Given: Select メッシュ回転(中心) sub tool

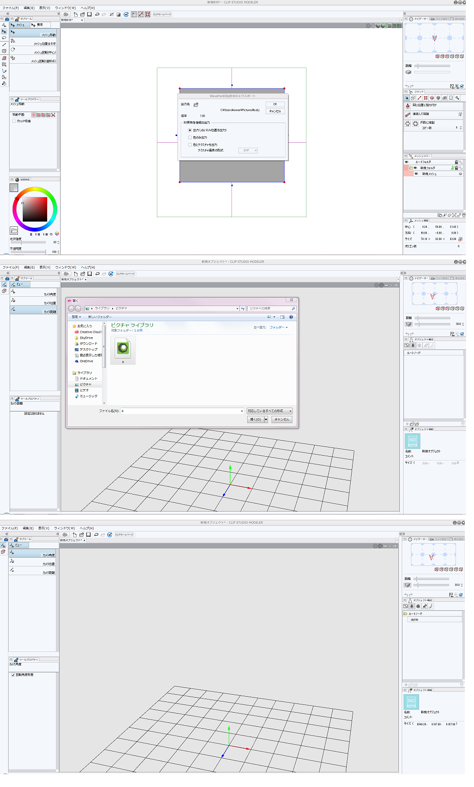Looking at the screenshot, I should pos(33,51).
